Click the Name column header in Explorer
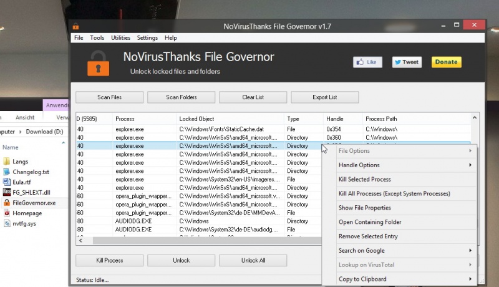 [x=11, y=147]
